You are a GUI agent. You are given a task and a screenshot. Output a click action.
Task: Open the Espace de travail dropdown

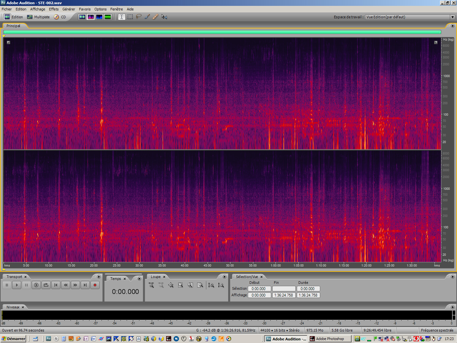(x=452, y=17)
